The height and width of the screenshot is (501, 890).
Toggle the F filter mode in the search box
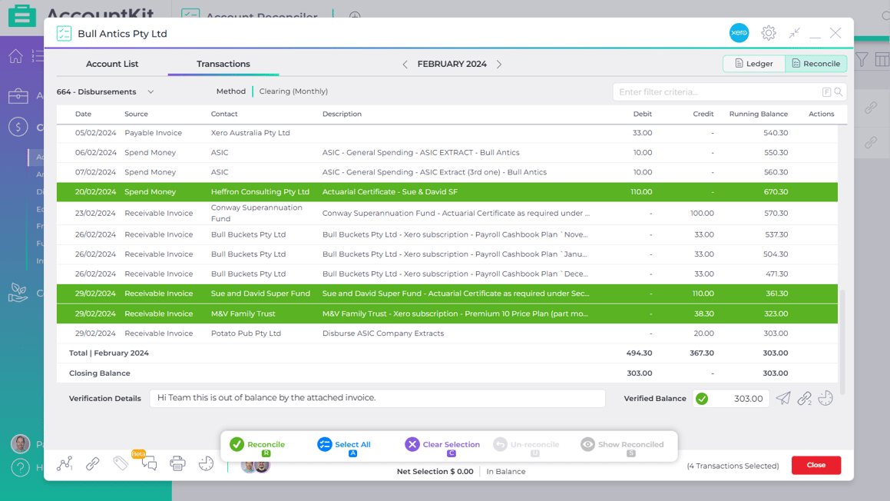(x=827, y=91)
